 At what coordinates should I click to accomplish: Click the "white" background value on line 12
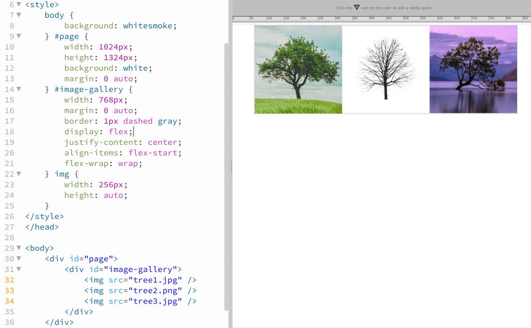(135, 68)
